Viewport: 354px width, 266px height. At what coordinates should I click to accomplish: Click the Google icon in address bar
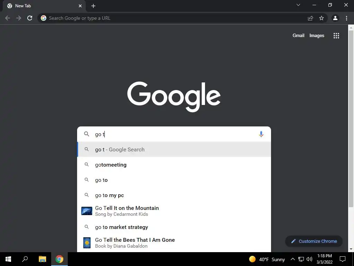(x=44, y=18)
